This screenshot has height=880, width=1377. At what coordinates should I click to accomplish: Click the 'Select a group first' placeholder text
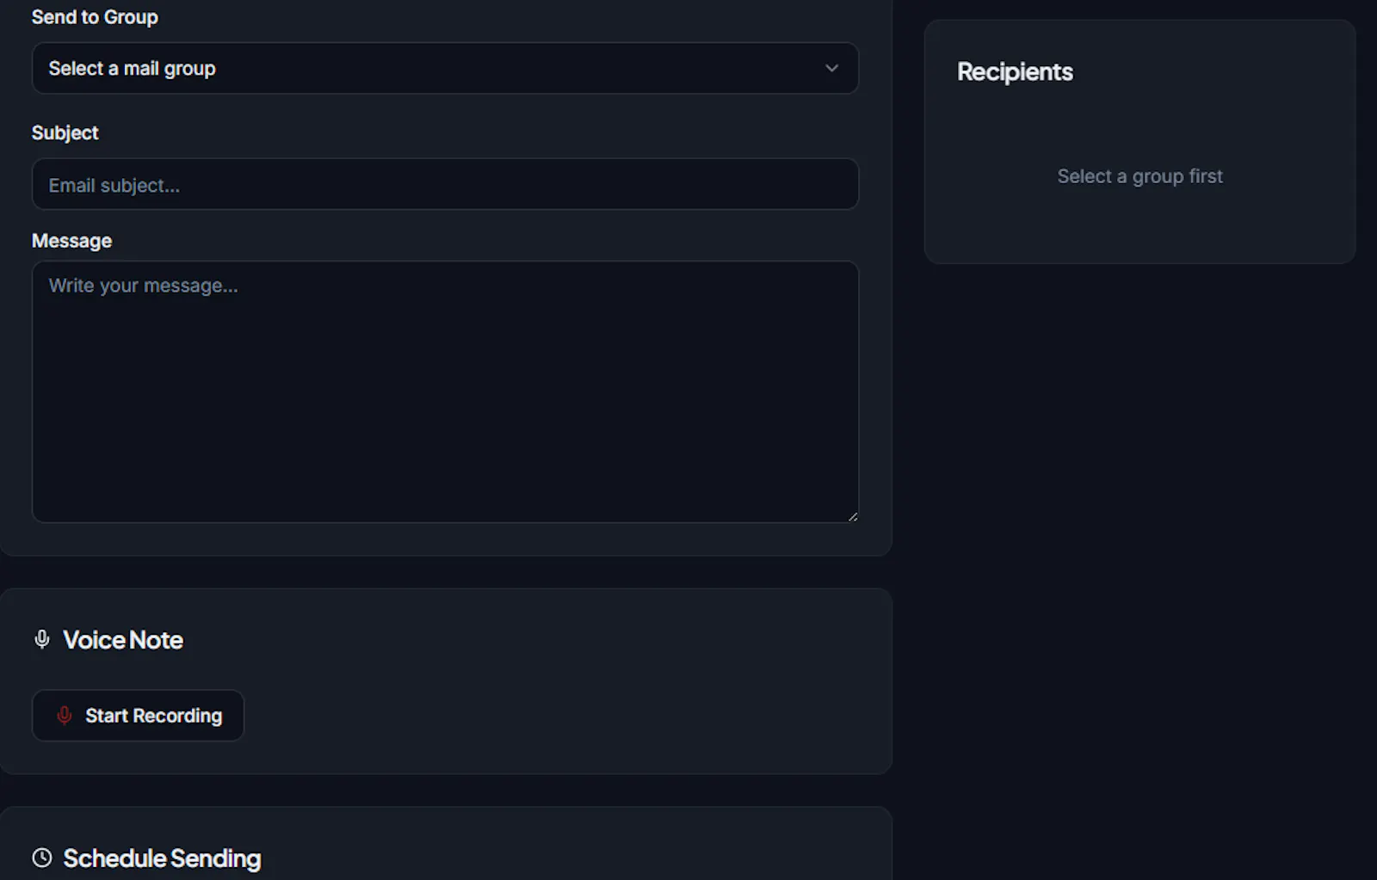coord(1139,176)
